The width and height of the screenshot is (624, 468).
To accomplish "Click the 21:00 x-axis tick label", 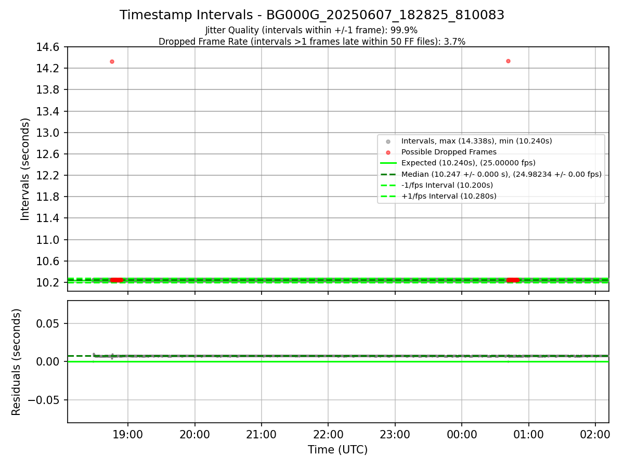I will pos(261,434).
